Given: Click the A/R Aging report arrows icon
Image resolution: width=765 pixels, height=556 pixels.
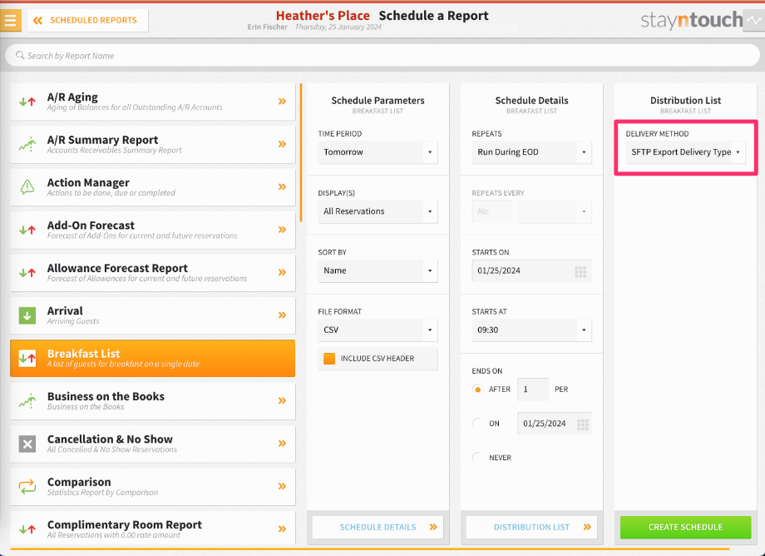Looking at the screenshot, I should pyautogui.click(x=27, y=102).
